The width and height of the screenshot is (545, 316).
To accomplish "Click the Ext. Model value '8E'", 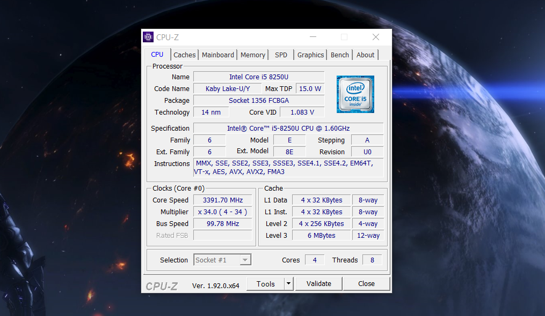I will click(x=289, y=152).
